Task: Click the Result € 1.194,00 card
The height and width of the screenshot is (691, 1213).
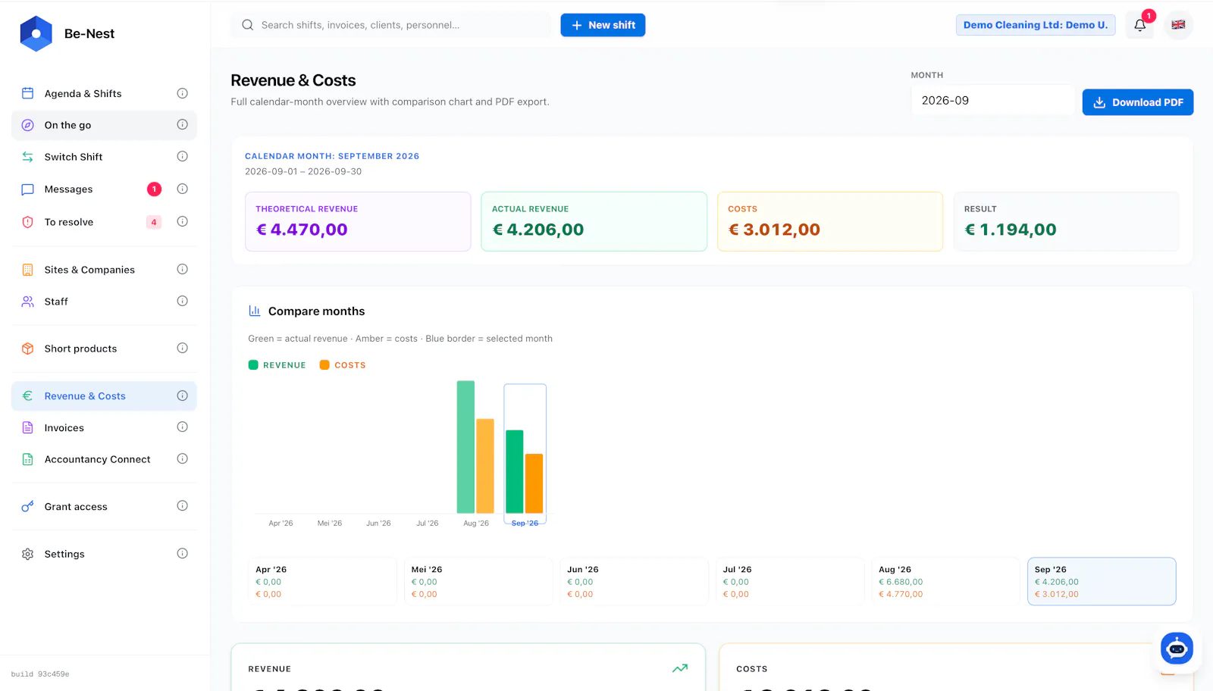Action: (1067, 221)
